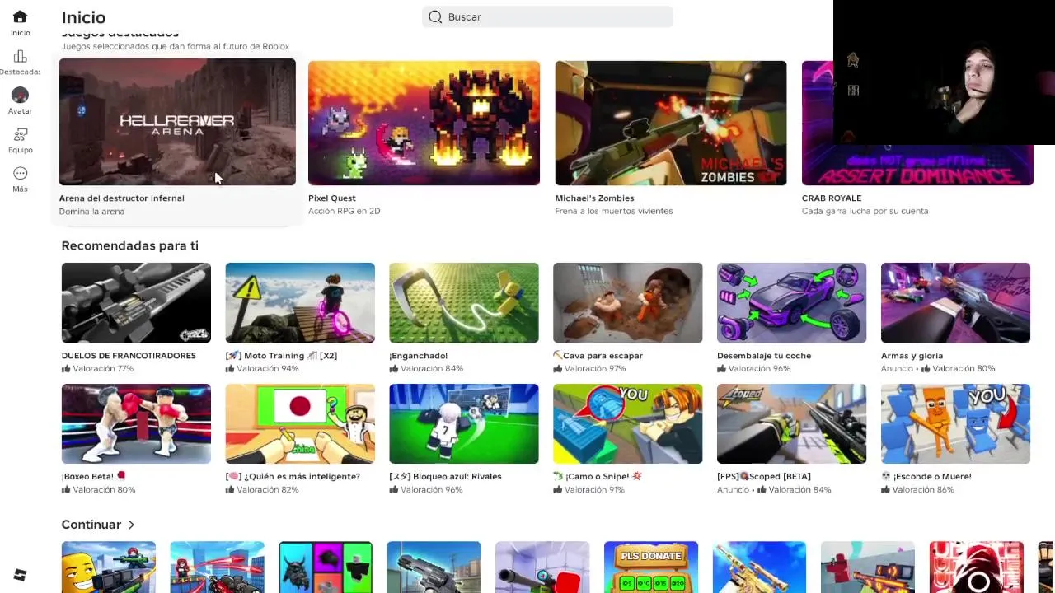Open ¡Camo o Snipe! game thumbnail
1055x593 pixels.
pyautogui.click(x=628, y=423)
